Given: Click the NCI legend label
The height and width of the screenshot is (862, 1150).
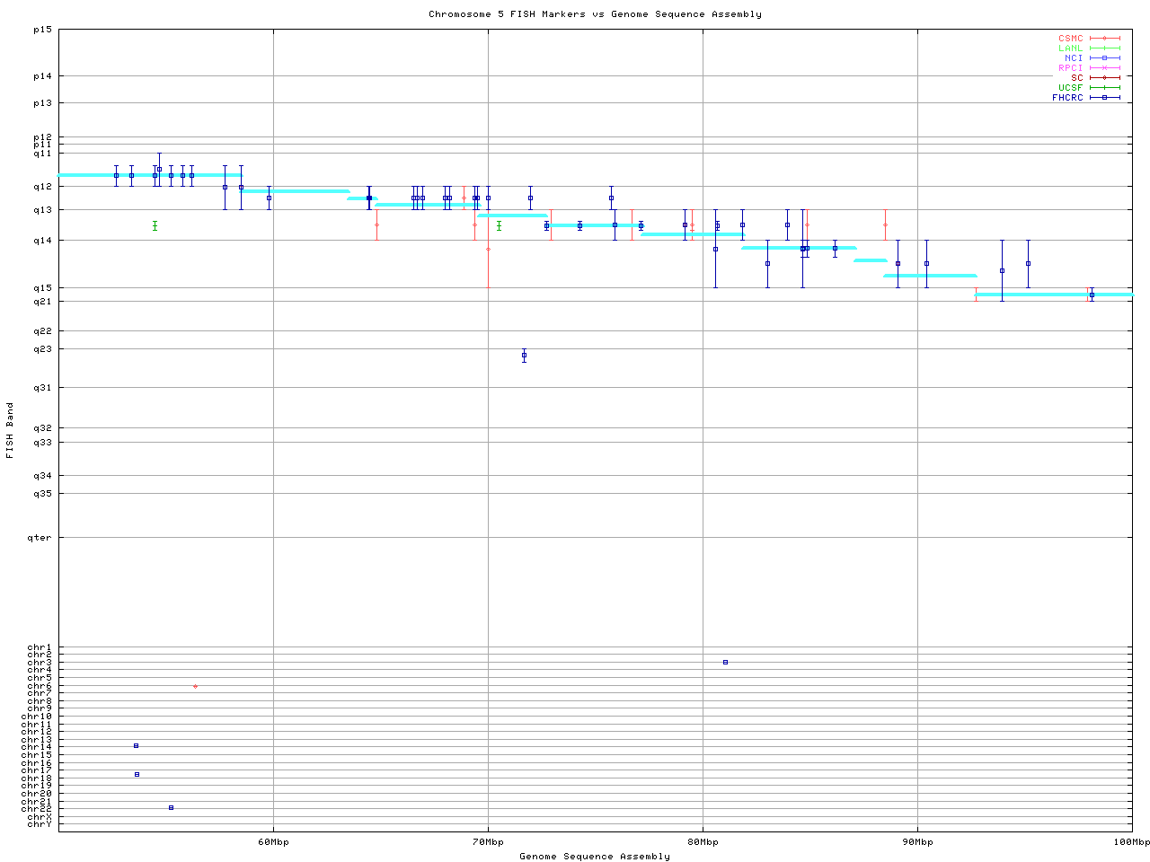Looking at the screenshot, I should point(1074,58).
